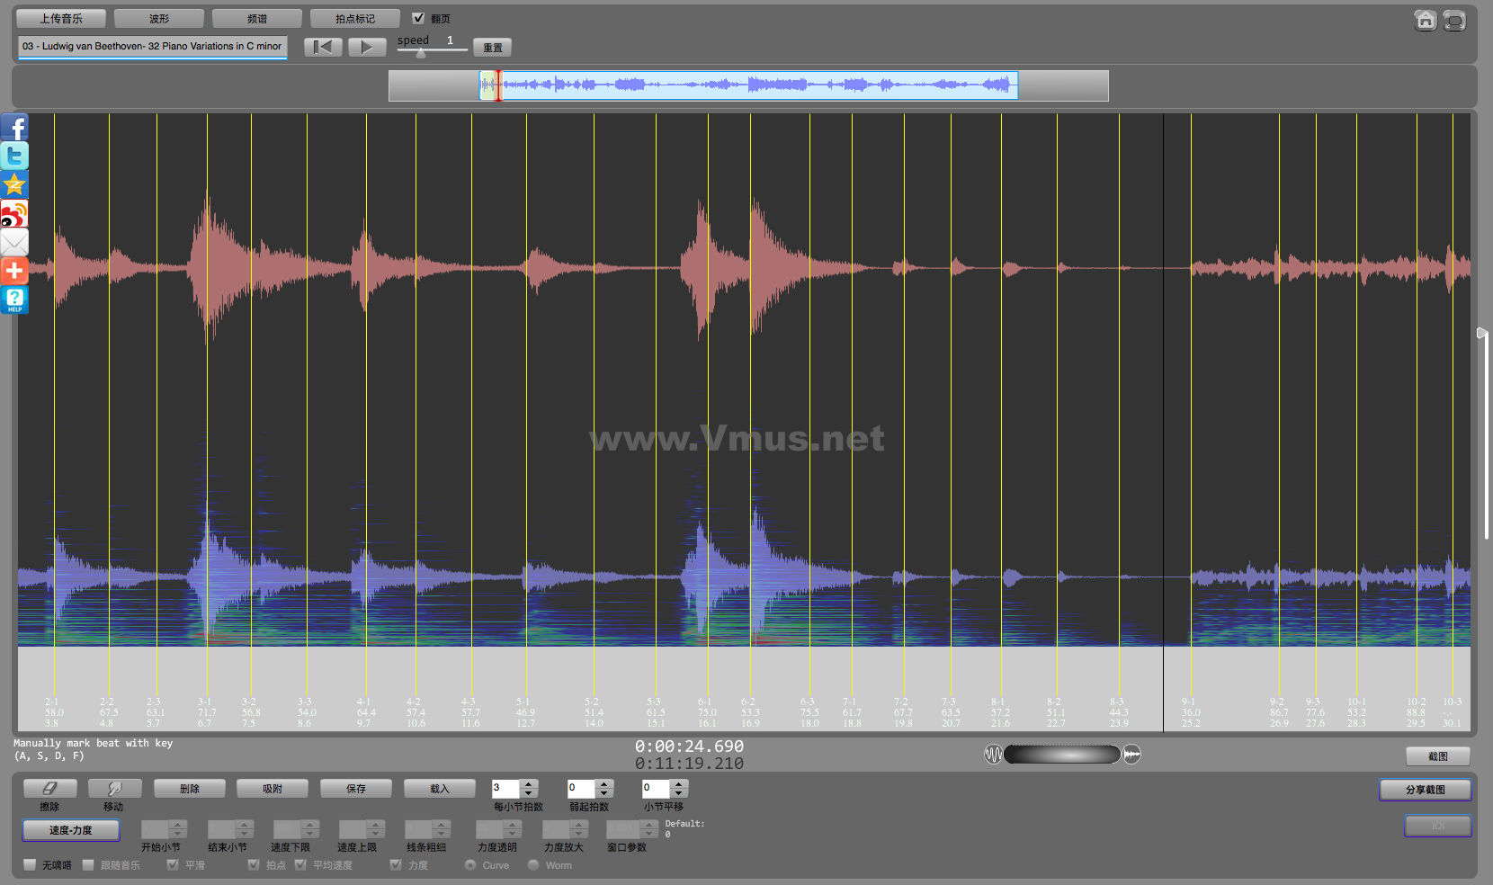Share via the Facebook icon
This screenshot has width=1493, height=885.
14,128
